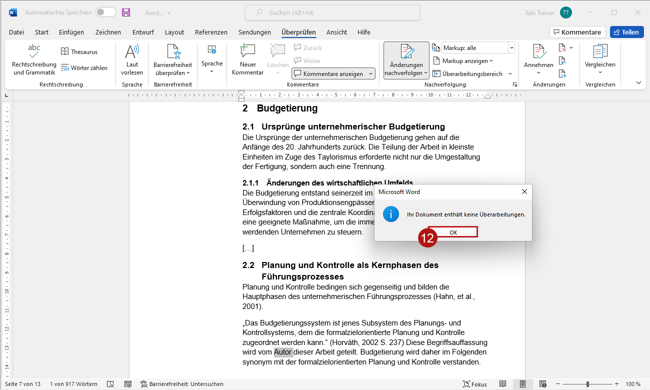Switch to the Referenzen tab
Screen dimensions: 650x390
(211, 32)
